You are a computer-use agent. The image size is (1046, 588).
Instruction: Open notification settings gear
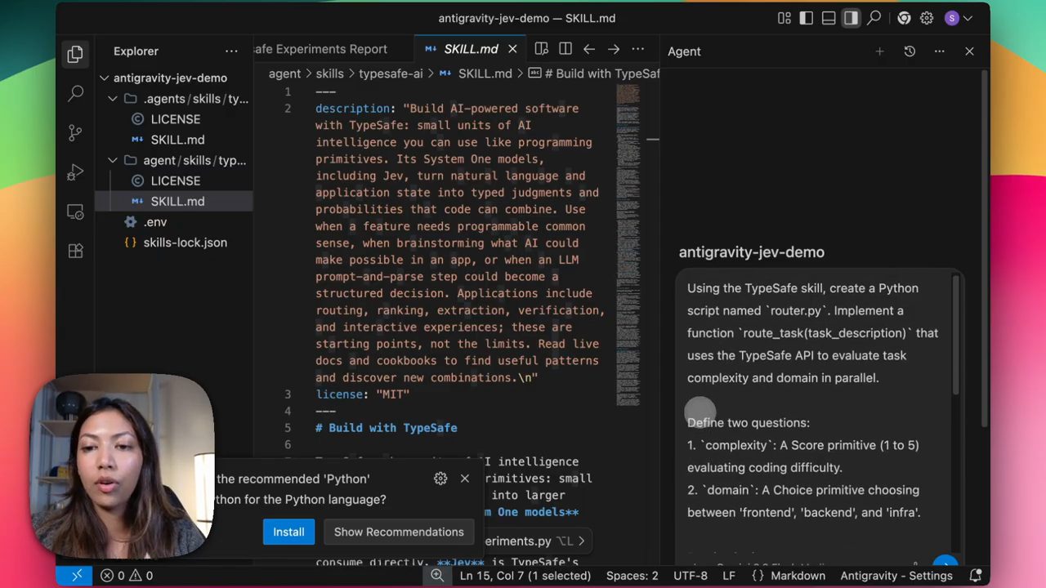click(440, 479)
